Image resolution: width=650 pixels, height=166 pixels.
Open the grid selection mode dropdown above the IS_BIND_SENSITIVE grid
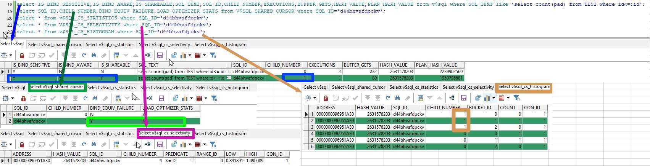pos(11,55)
